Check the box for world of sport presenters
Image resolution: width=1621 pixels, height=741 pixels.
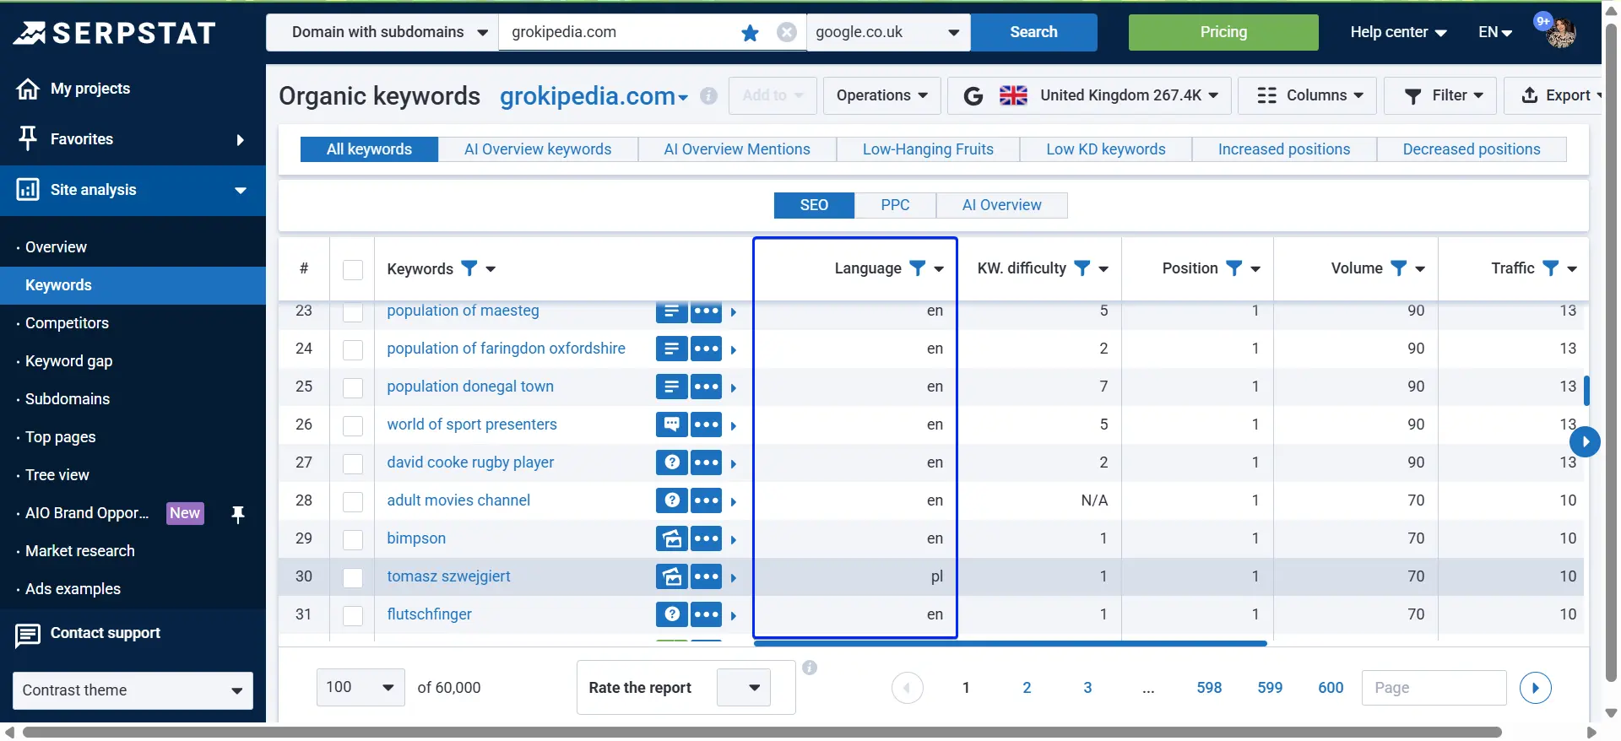point(353,425)
